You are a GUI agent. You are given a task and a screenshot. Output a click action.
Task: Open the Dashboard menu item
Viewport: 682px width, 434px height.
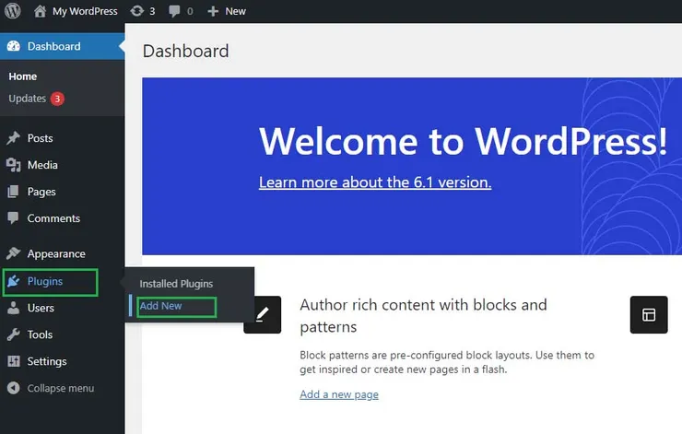click(62, 46)
